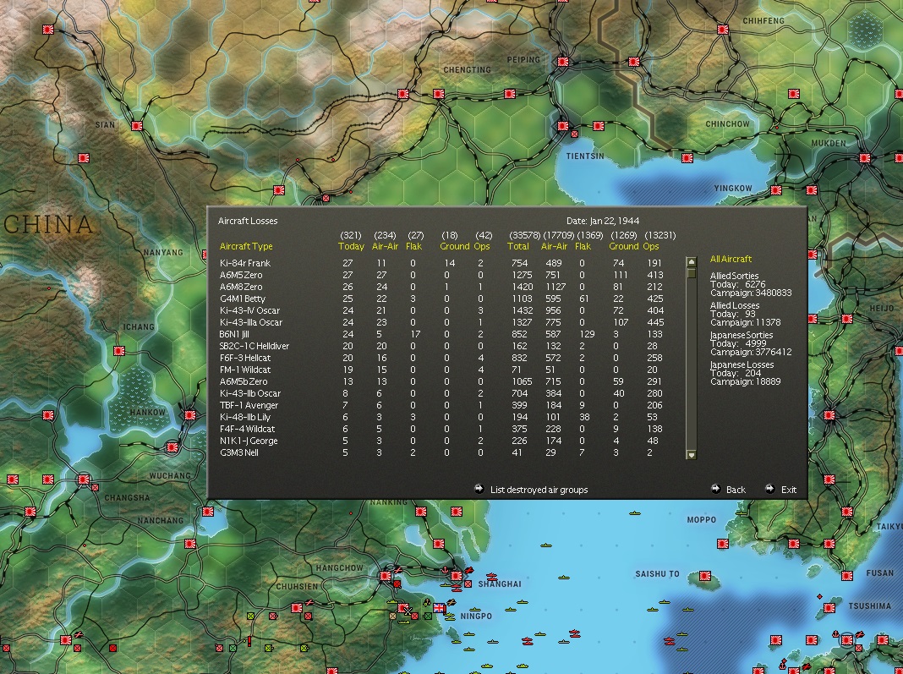Click the Flak header under (1369)

point(583,247)
